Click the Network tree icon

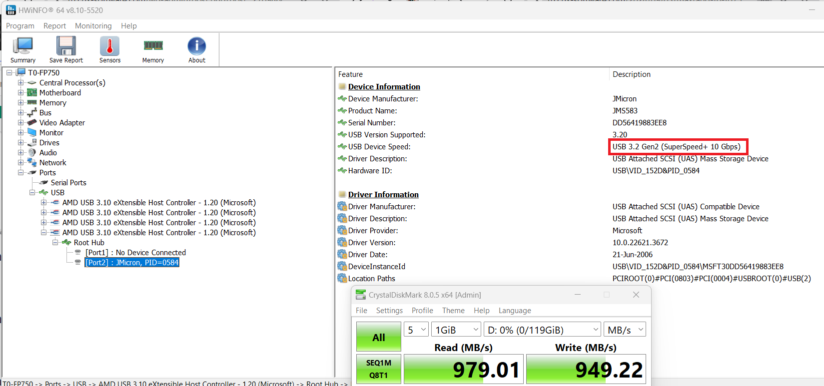point(32,162)
